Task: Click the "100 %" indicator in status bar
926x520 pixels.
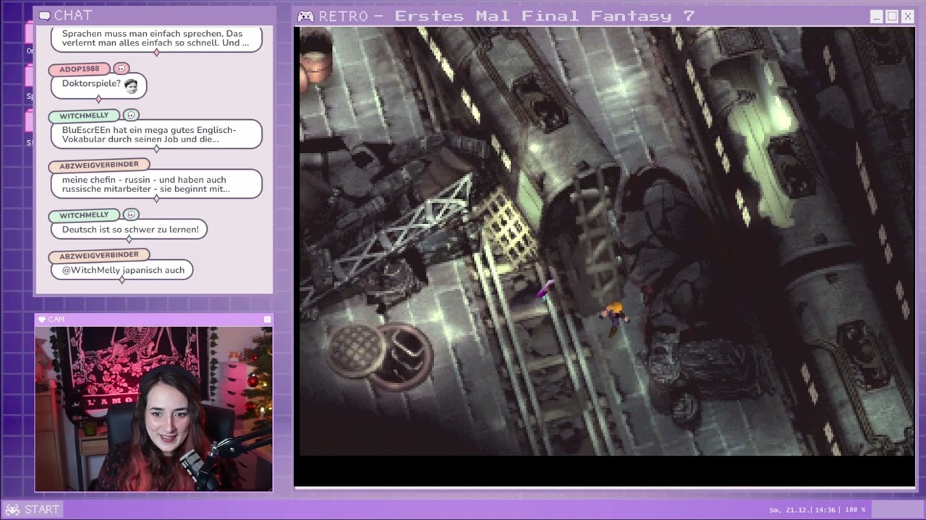Action: click(x=854, y=510)
